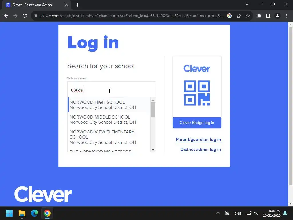The height and width of the screenshot is (220, 293).
Task: Close the Clever Select your School tab
Action: [66, 5]
